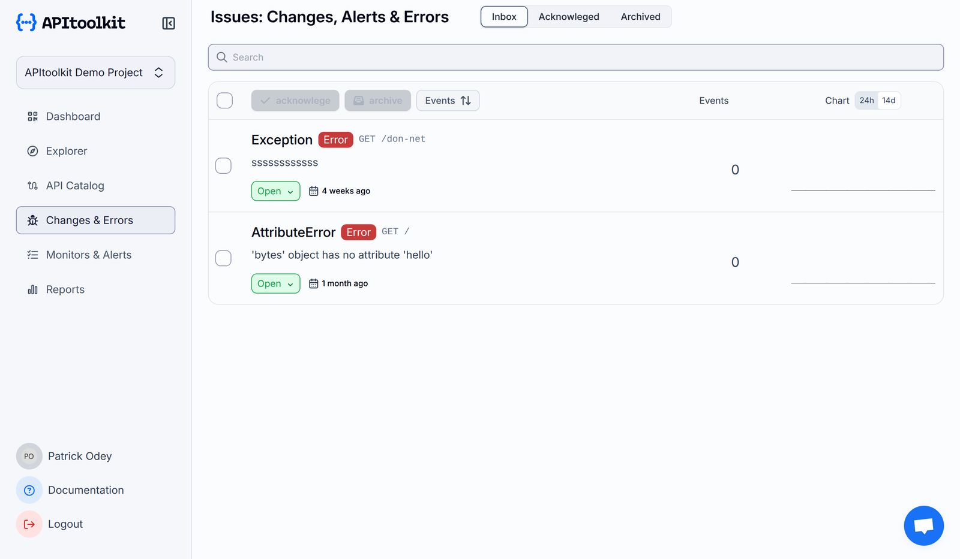Click the Changes & Errors bug icon
The height and width of the screenshot is (559, 960).
click(x=33, y=220)
